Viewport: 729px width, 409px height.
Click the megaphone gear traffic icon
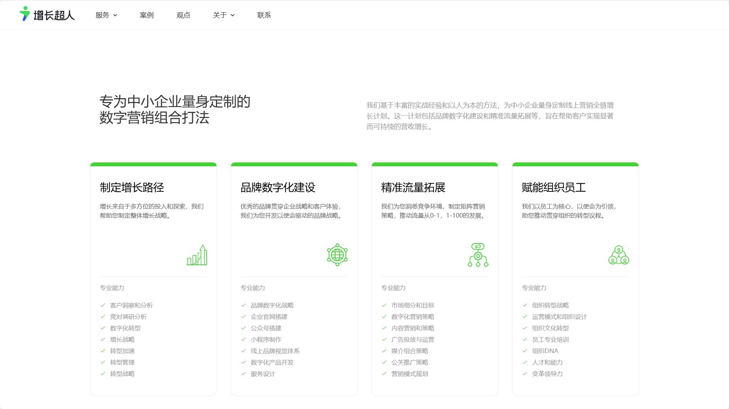pyautogui.click(x=478, y=255)
